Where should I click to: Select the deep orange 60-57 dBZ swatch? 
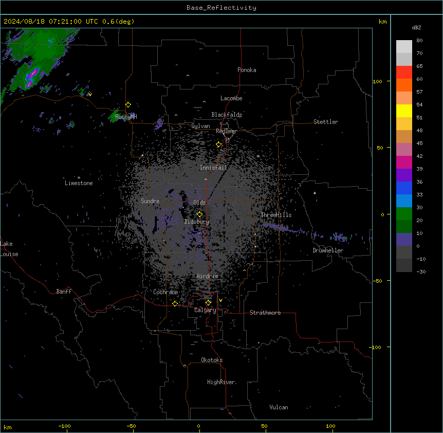(404, 85)
